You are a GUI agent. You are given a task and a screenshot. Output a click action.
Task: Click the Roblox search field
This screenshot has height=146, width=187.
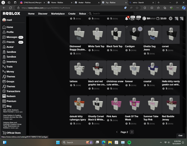111,13
